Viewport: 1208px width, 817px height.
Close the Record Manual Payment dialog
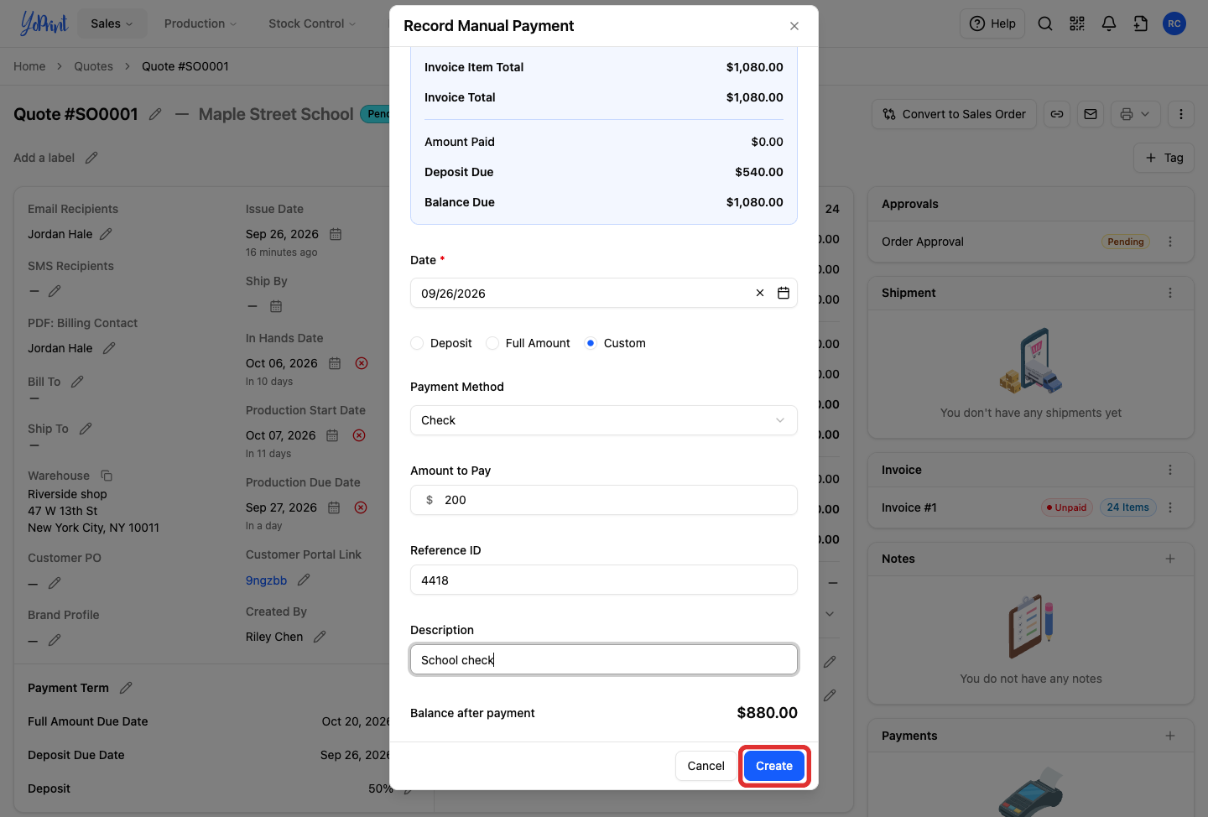coord(794,26)
